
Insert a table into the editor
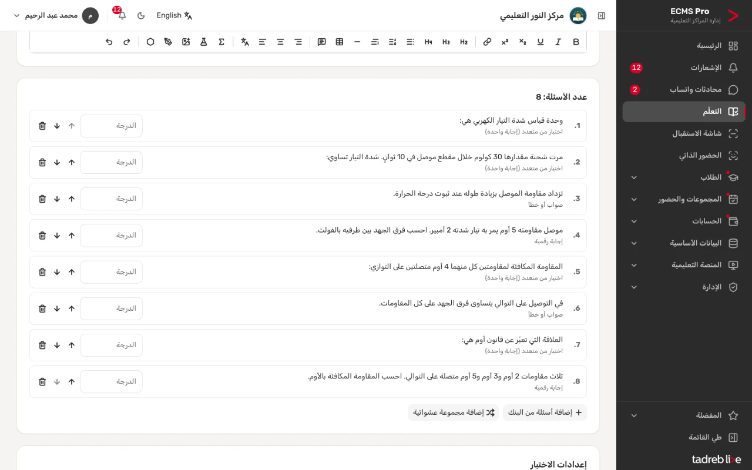coord(340,42)
